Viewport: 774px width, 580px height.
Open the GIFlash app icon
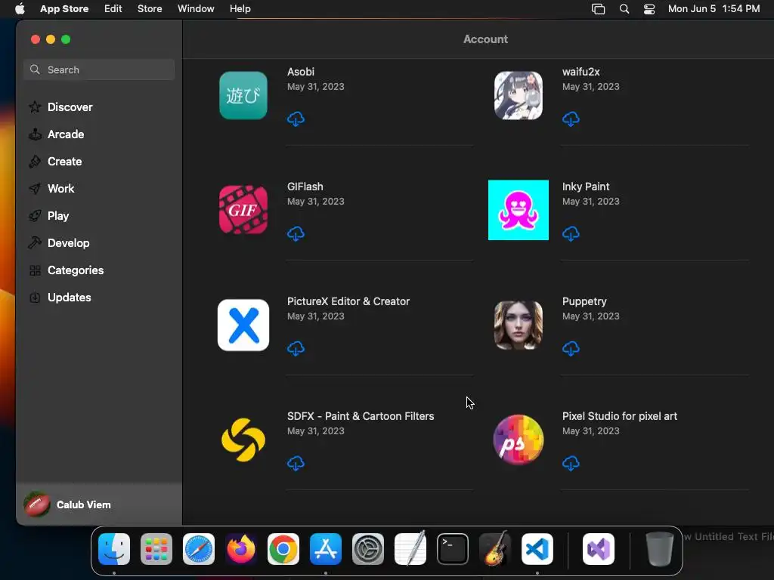[x=243, y=210]
